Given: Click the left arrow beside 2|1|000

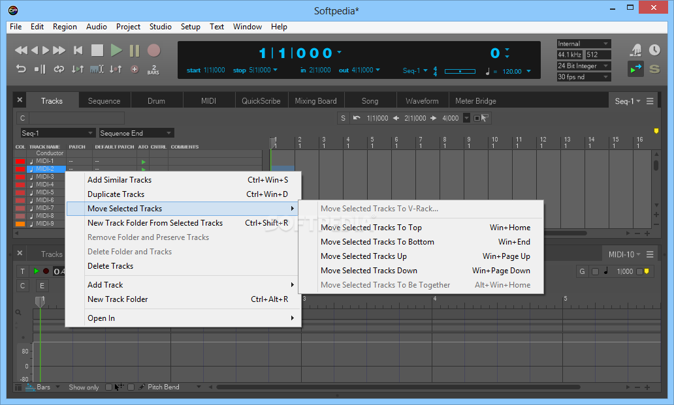Looking at the screenshot, I should click(x=396, y=118).
